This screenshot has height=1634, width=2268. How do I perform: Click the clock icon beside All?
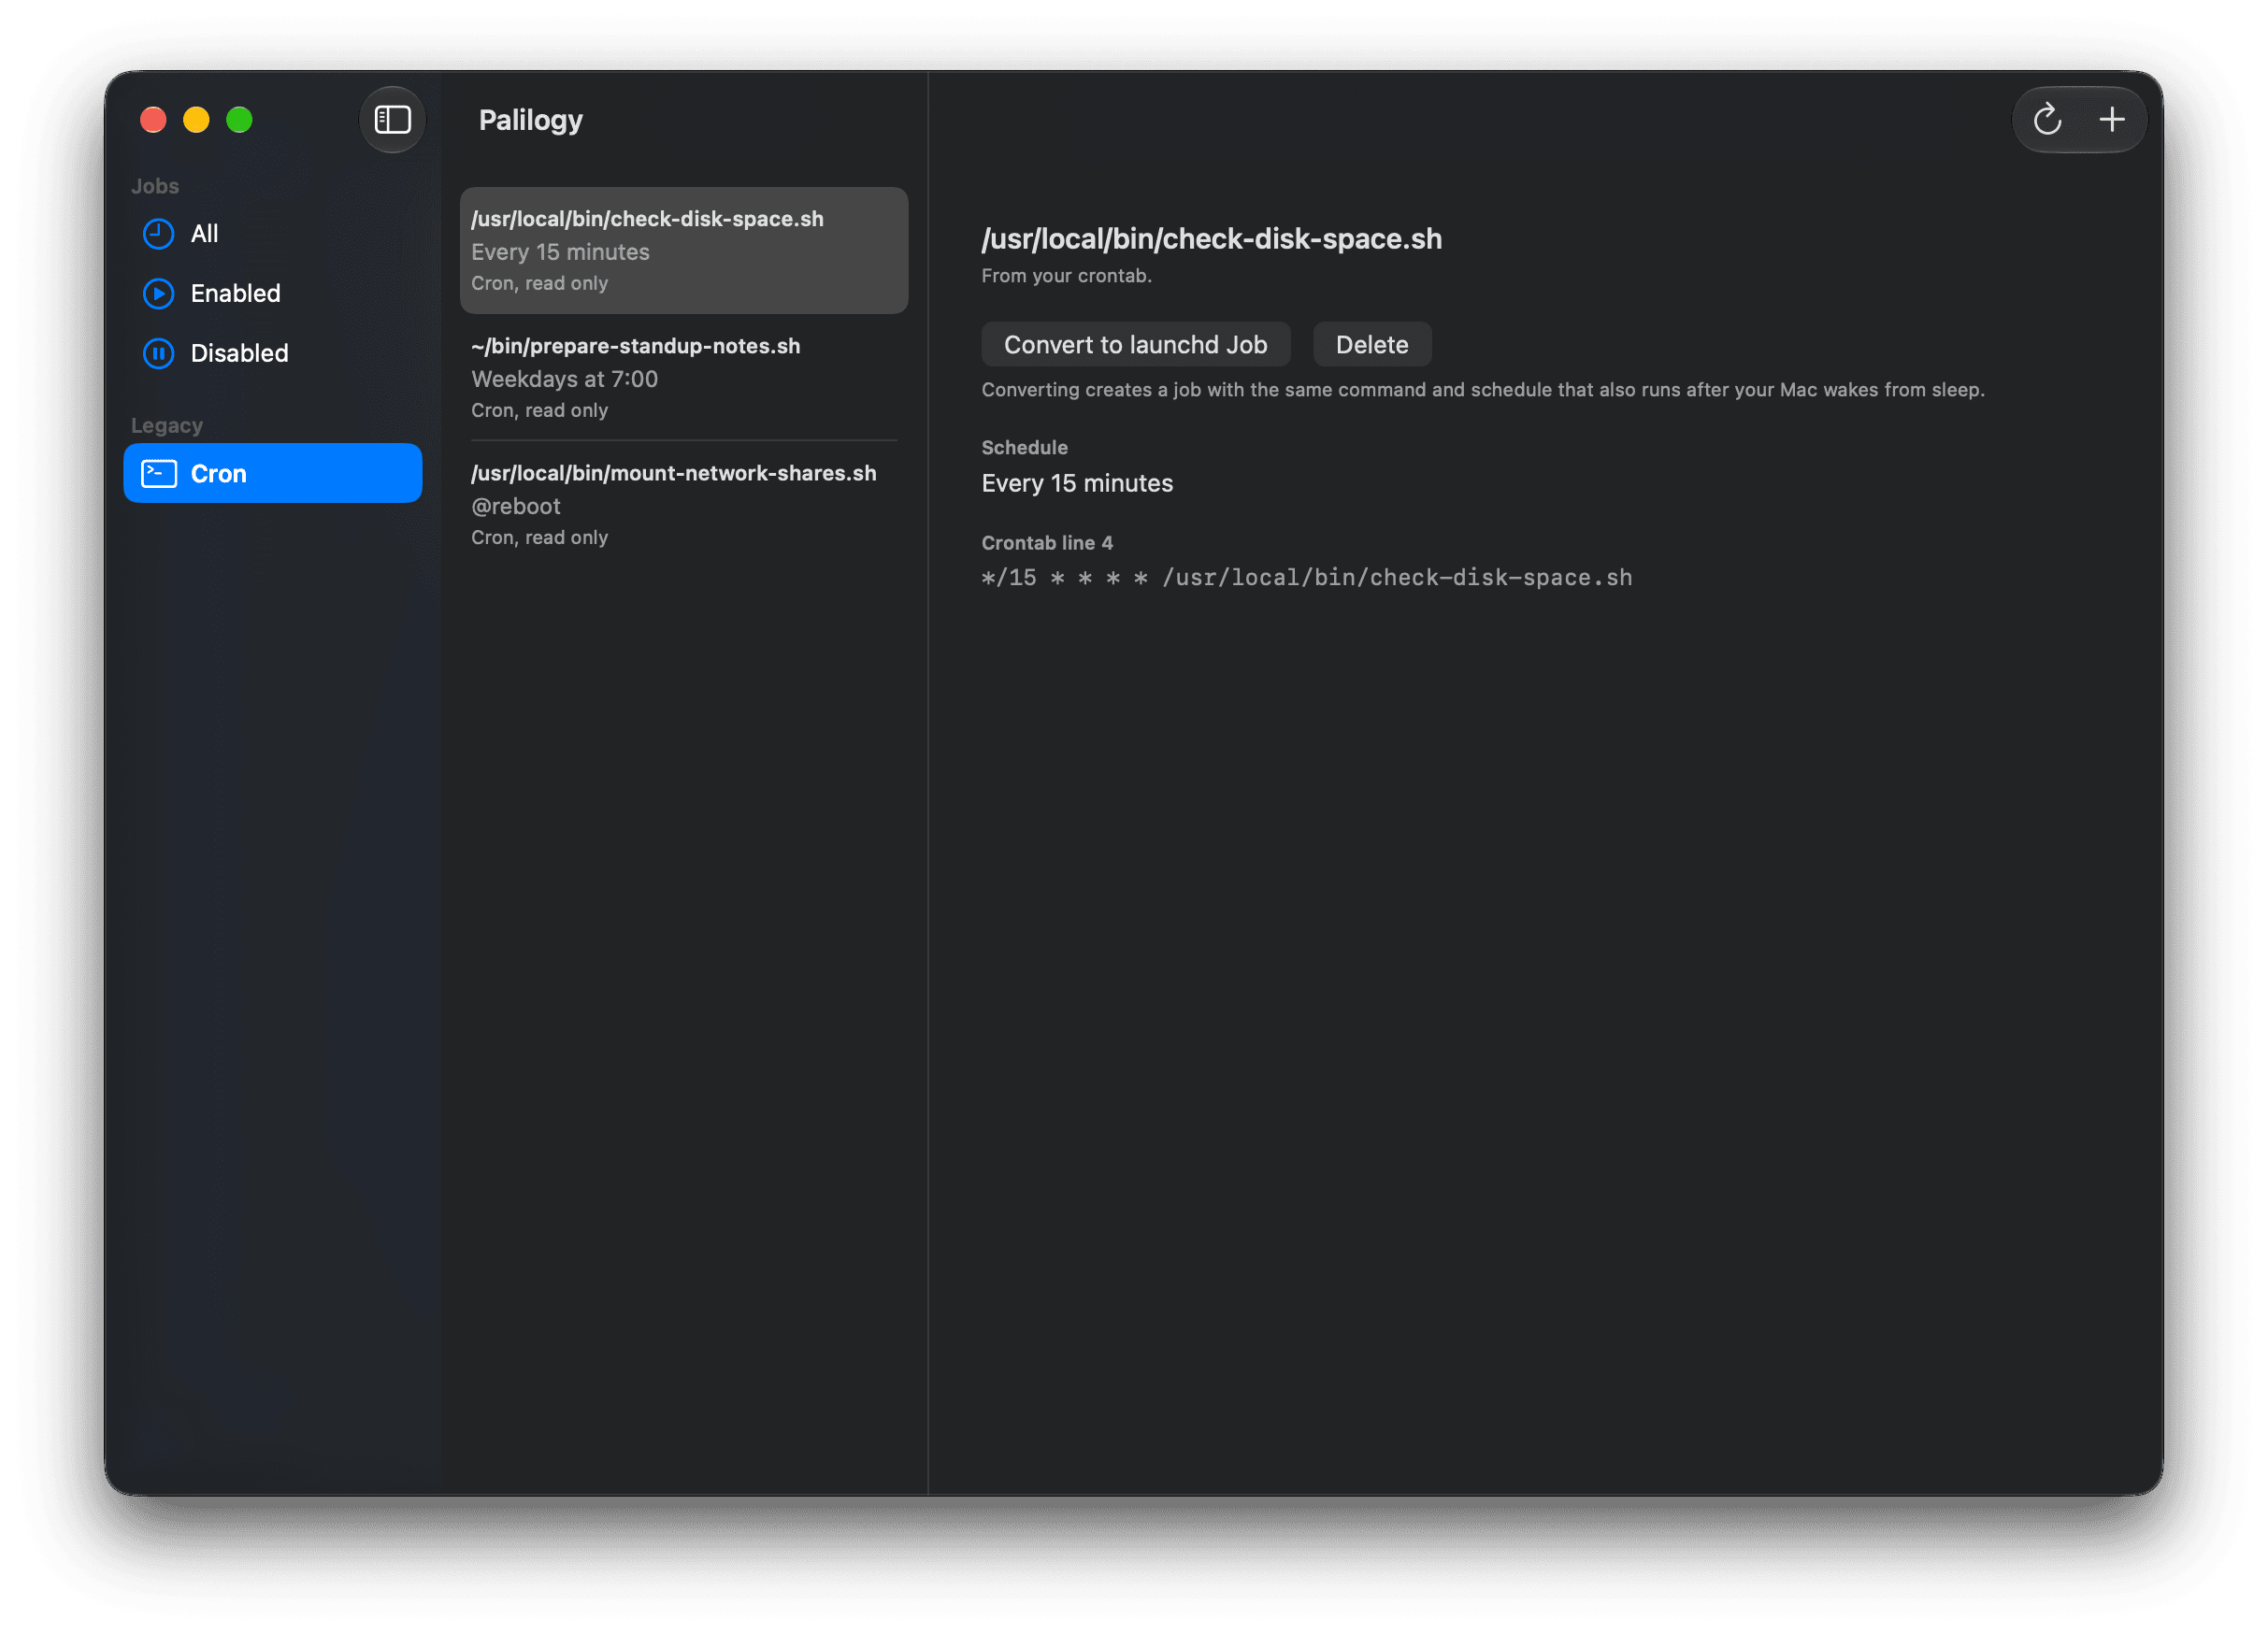coord(158,233)
